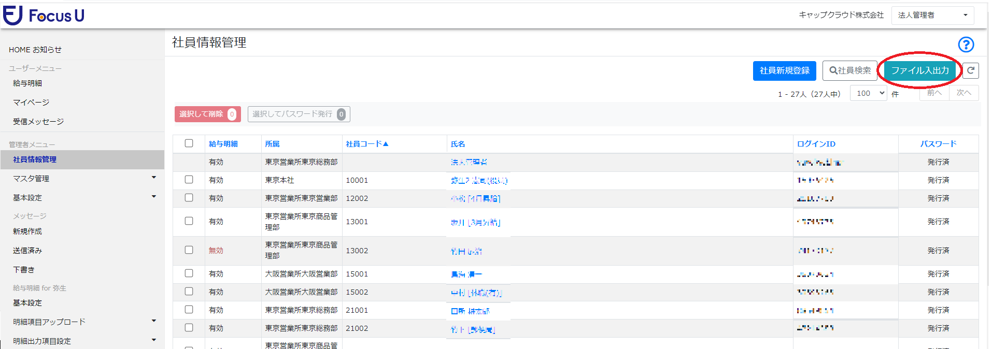This screenshot has width=992, height=349.
Task: Open 給与明細 in the user menu
Action: pyautogui.click(x=27, y=83)
